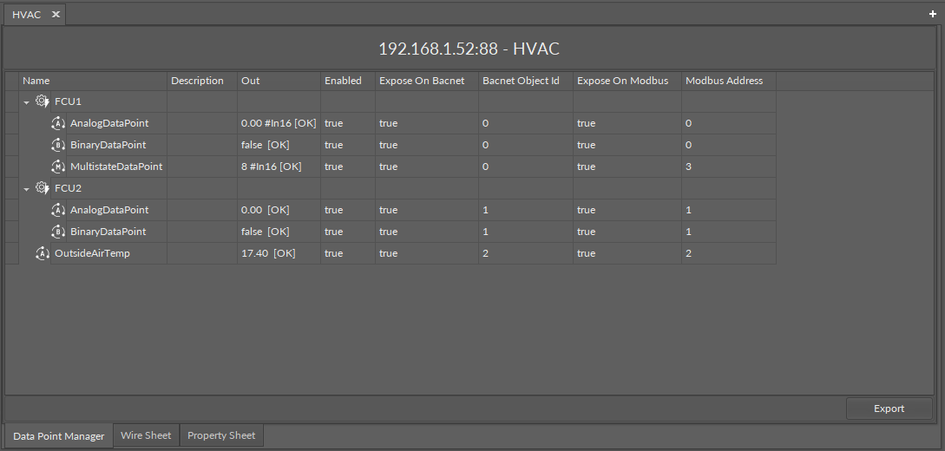Click the Bacnet Object Id column header
This screenshot has height=451, width=945.
click(521, 81)
